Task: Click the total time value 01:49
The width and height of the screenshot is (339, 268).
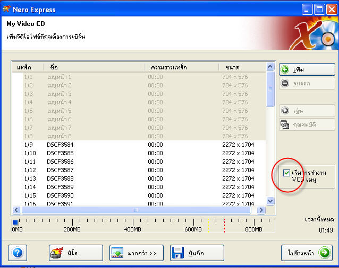Action: click(326, 230)
